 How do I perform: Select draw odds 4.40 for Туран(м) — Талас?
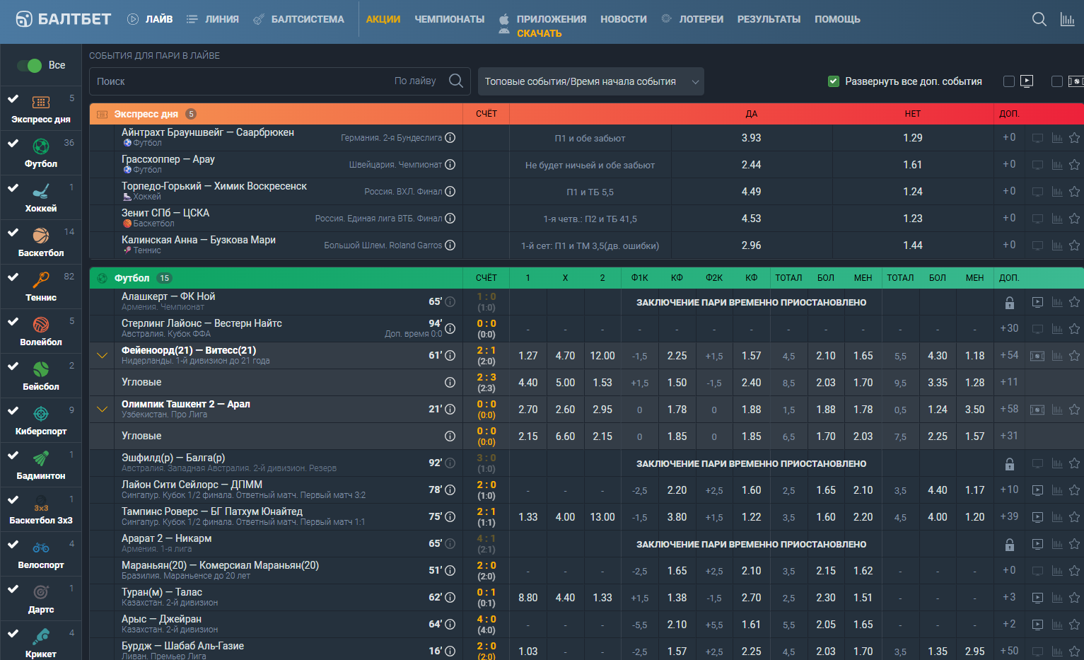(x=565, y=598)
